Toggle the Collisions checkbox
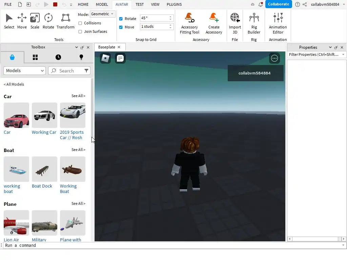This screenshot has height=260, width=347. pos(80,23)
